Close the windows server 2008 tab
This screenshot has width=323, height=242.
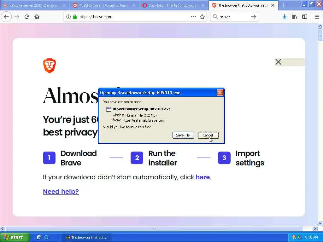pyautogui.click(x=64, y=5)
